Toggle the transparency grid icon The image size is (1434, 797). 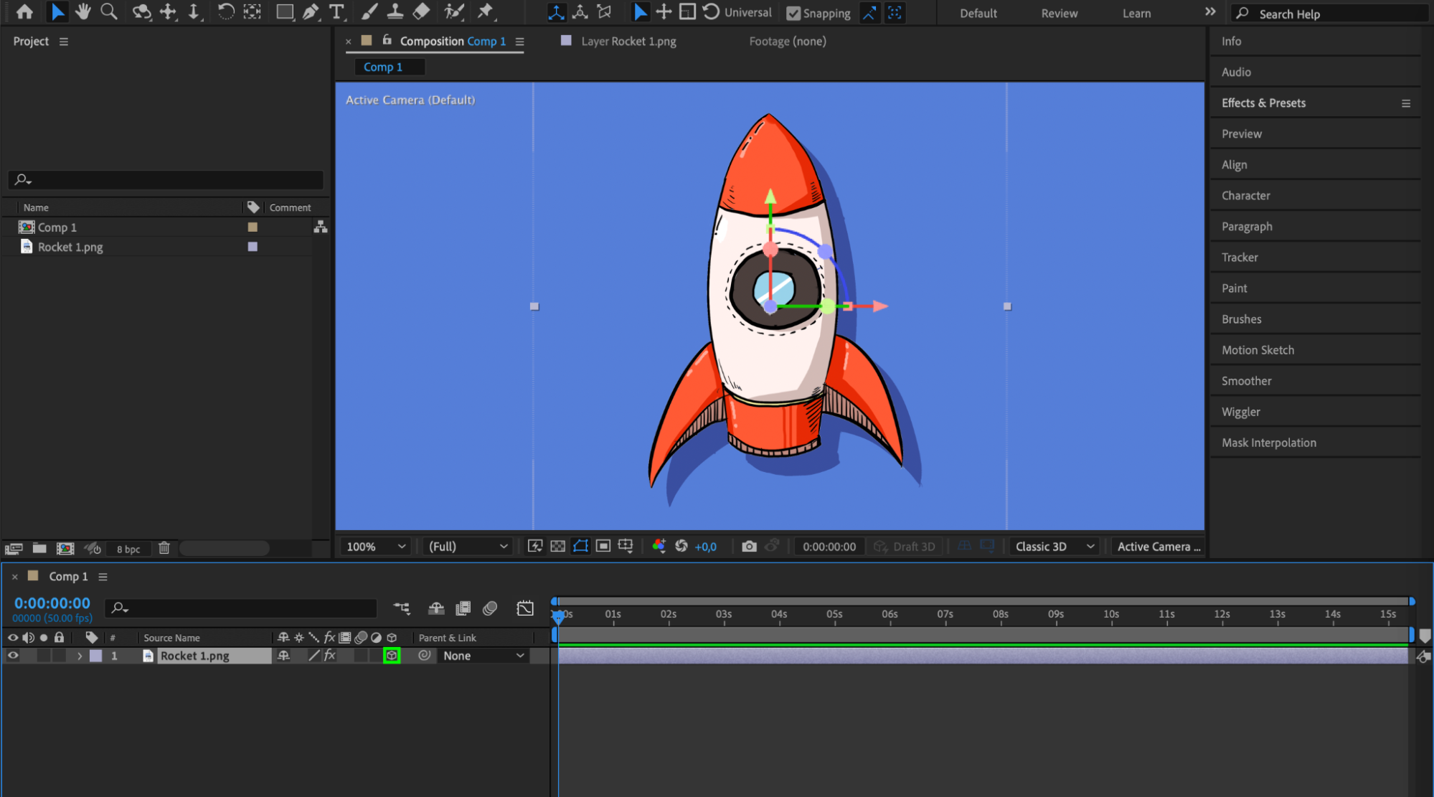[x=557, y=546]
